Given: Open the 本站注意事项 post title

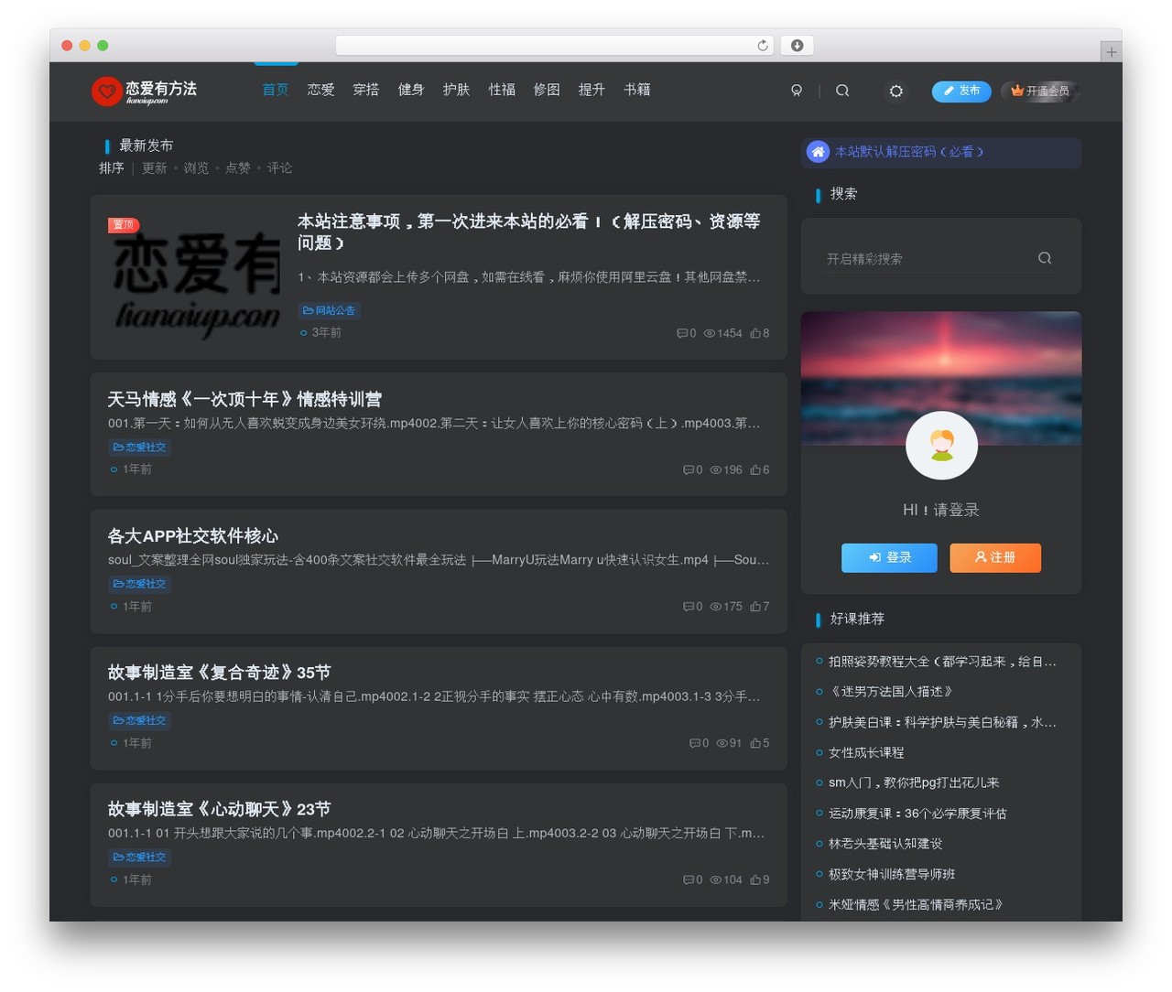Looking at the screenshot, I should [529, 232].
